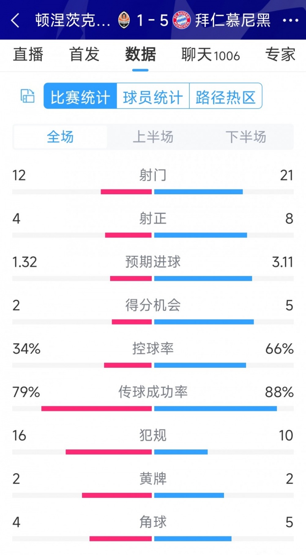Click the back arrow in top-left corner
Image resolution: width=306 pixels, height=555 pixels.
coord(15,20)
